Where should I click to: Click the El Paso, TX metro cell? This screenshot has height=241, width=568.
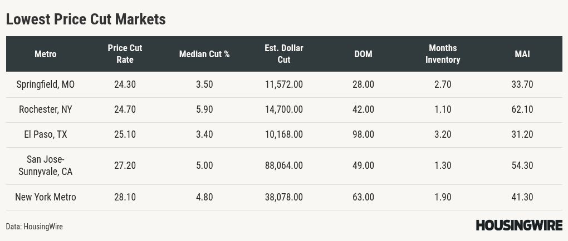tap(46, 134)
